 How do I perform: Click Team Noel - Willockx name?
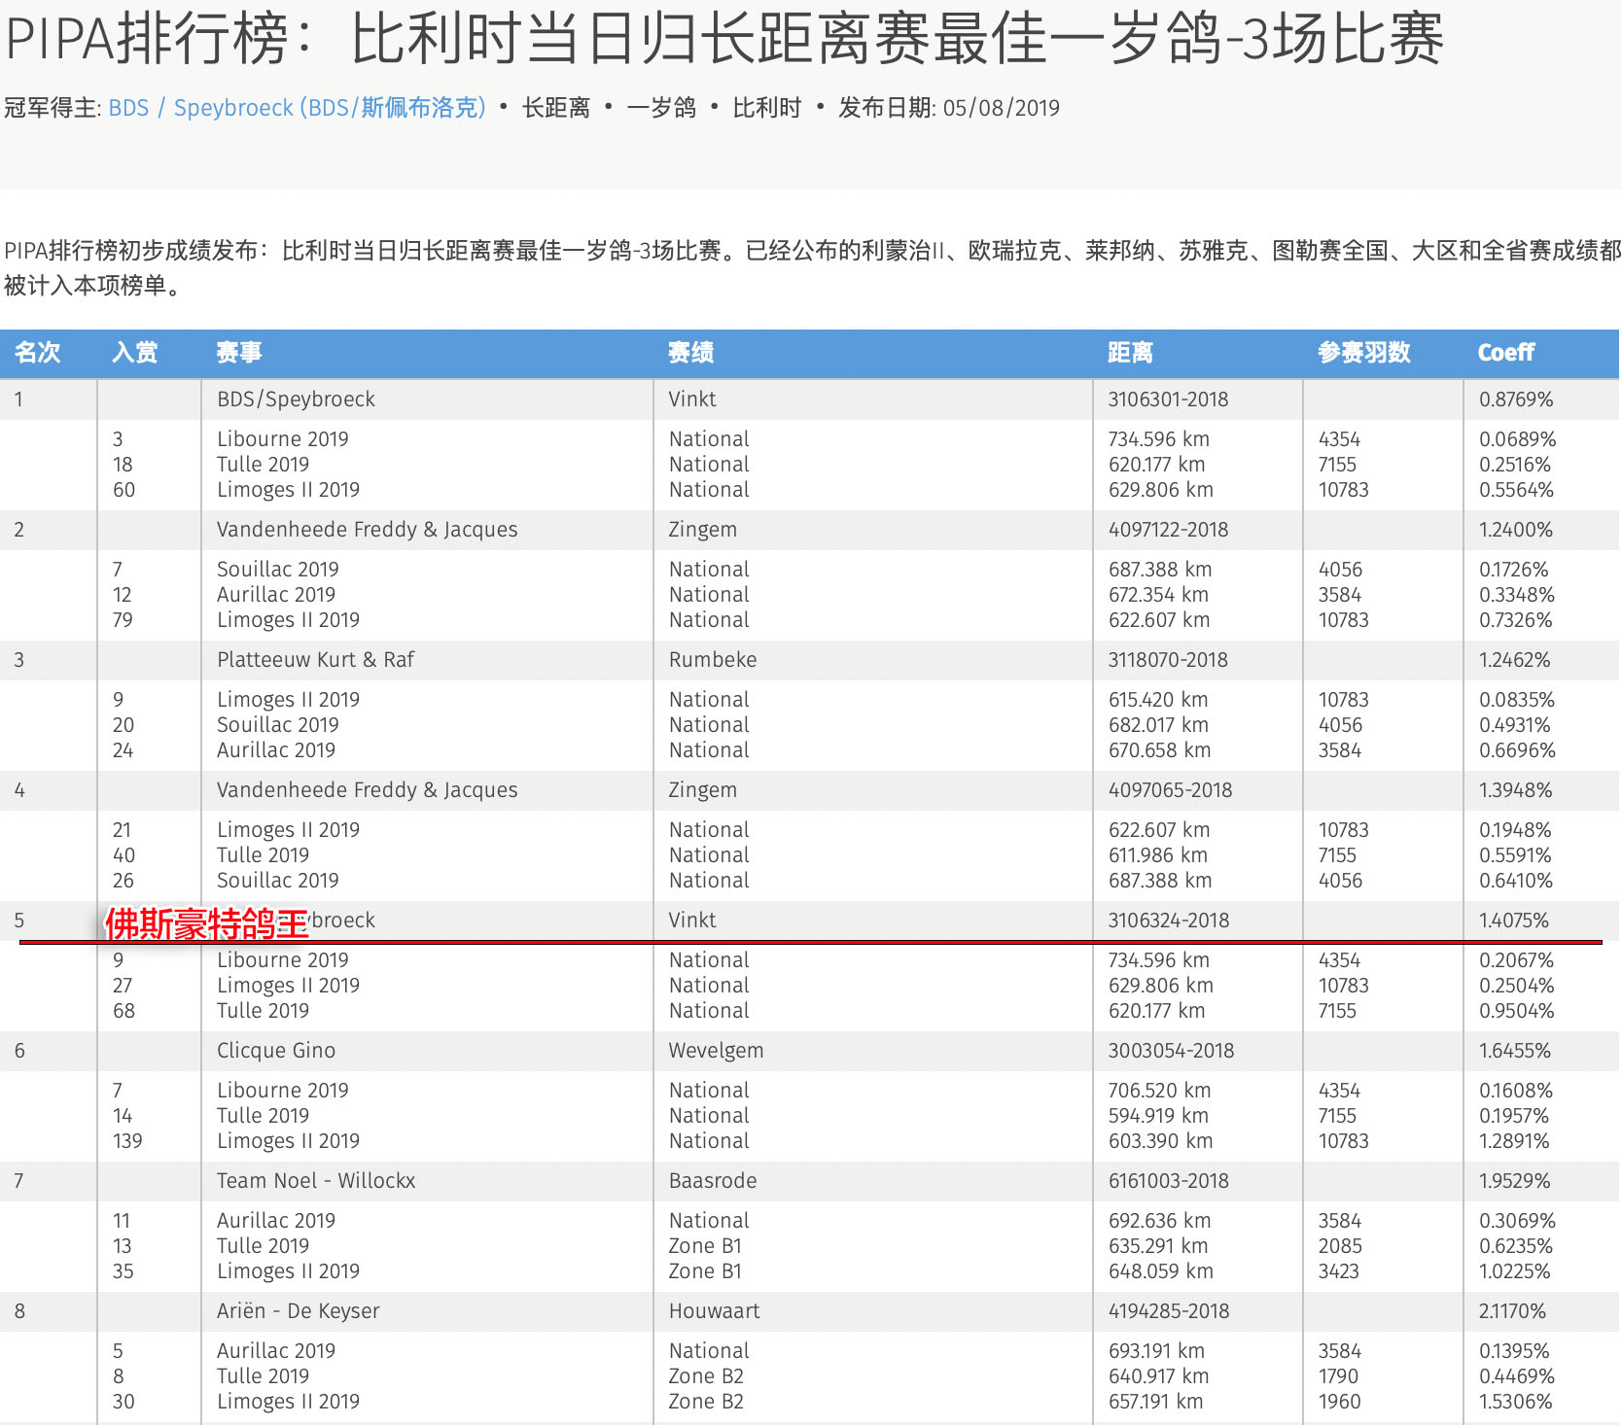[x=316, y=1181]
